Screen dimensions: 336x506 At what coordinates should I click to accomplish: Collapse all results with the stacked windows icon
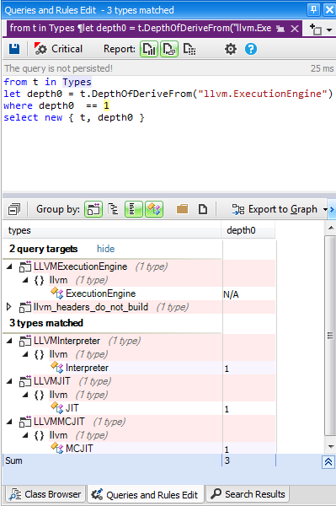pos(13,209)
